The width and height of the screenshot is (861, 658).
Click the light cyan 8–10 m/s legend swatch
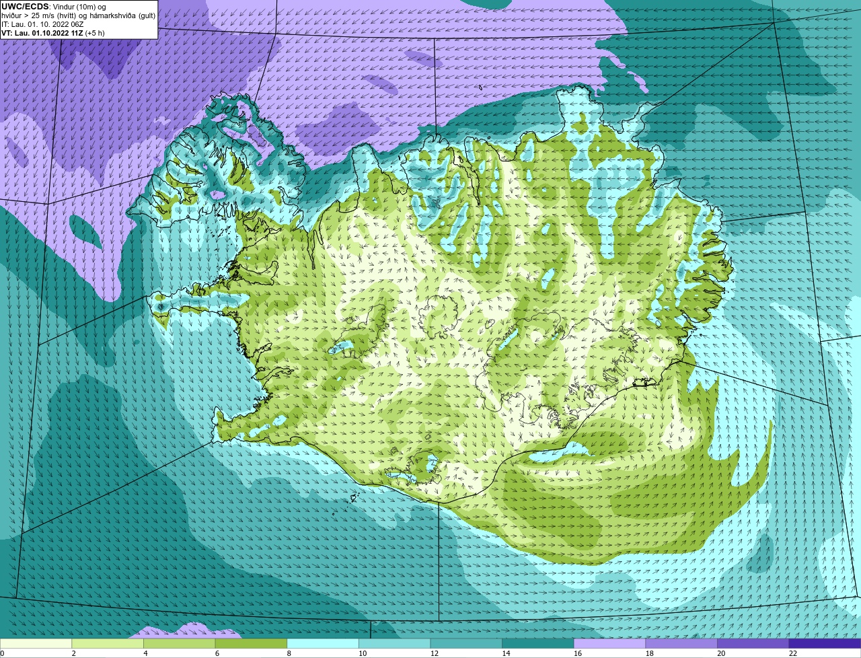[323, 643]
